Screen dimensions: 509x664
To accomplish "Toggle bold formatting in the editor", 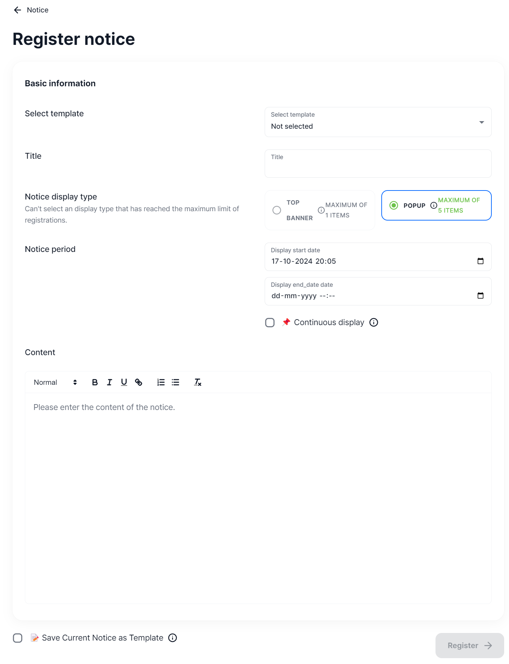I will coord(95,382).
